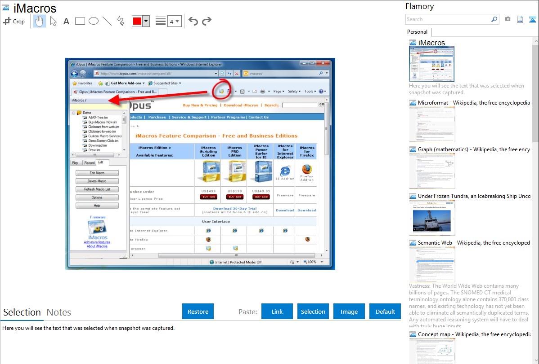The image size is (539, 364).
Task: Click the line thickness icon
Action: coord(160,21)
